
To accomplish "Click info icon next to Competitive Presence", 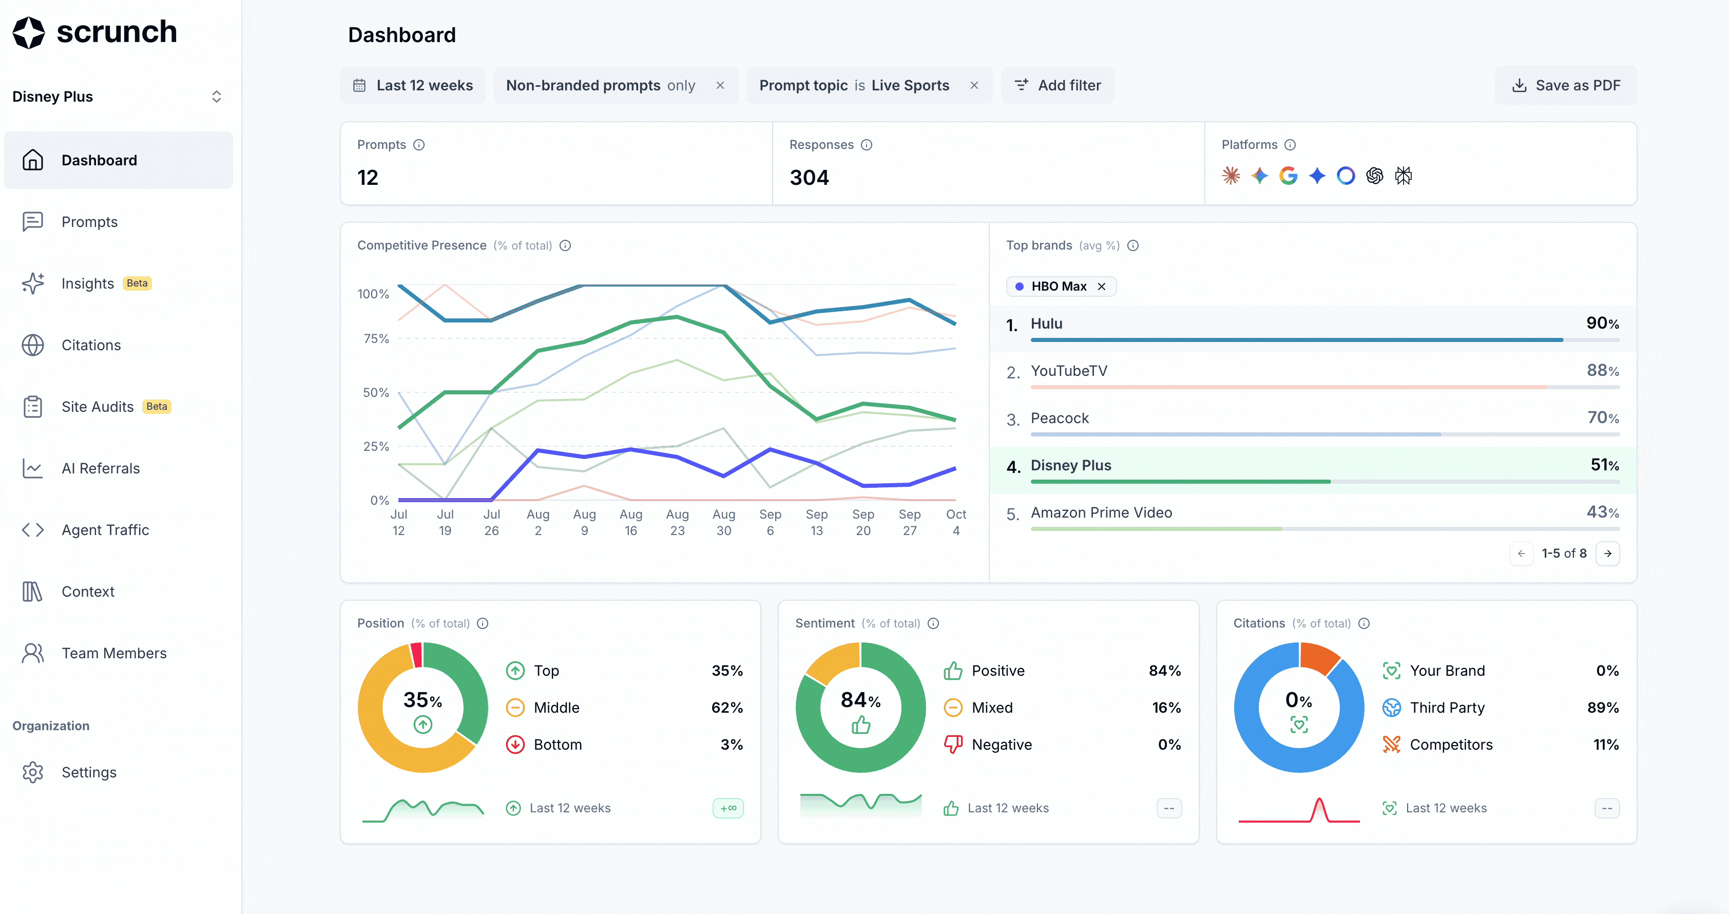I will (565, 246).
